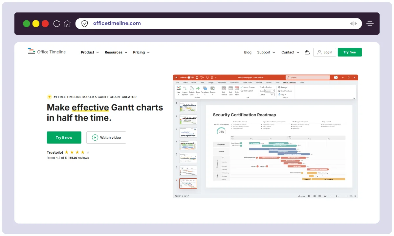Click the Themes icon in the ribbon
The image size is (394, 236).
click(212, 88)
